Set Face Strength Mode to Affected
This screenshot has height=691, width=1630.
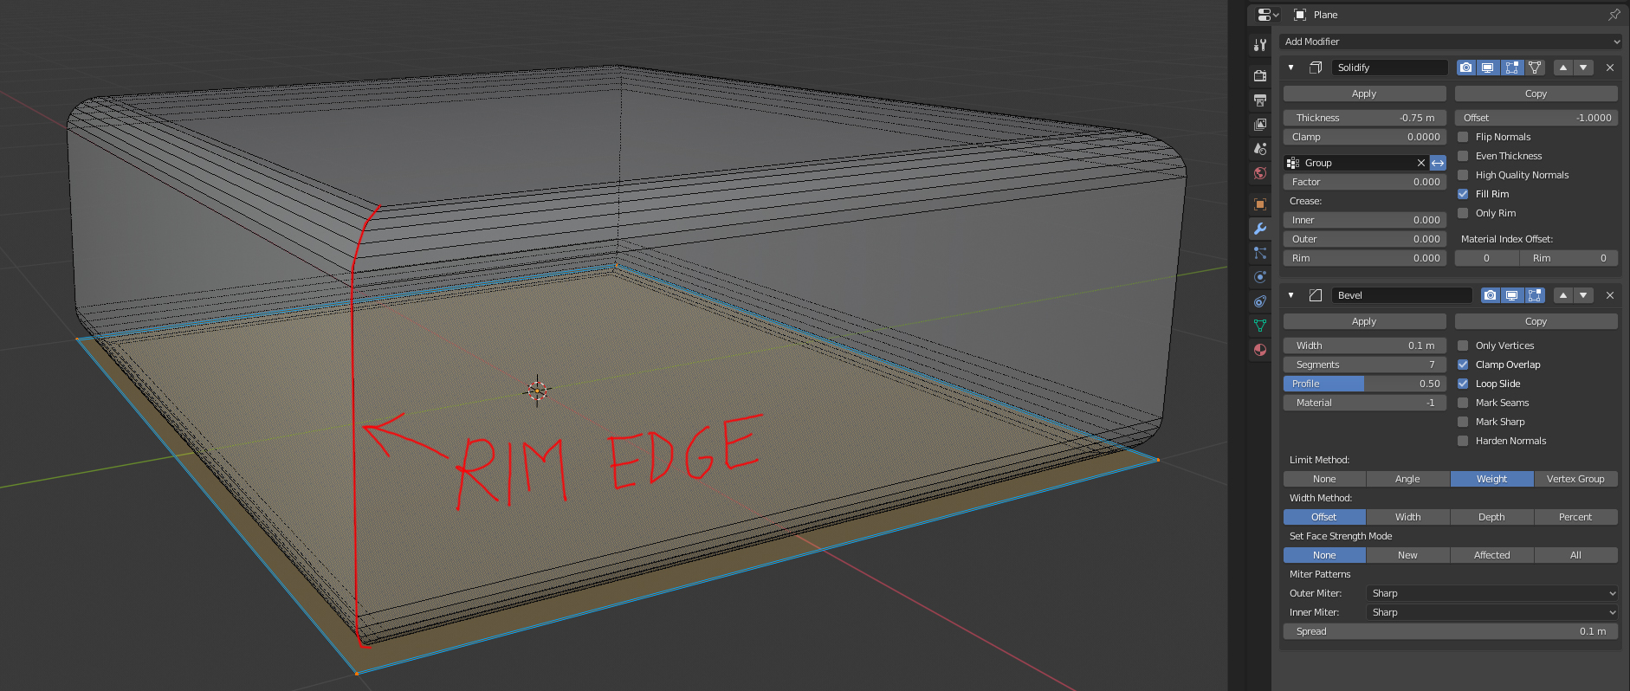click(x=1491, y=555)
